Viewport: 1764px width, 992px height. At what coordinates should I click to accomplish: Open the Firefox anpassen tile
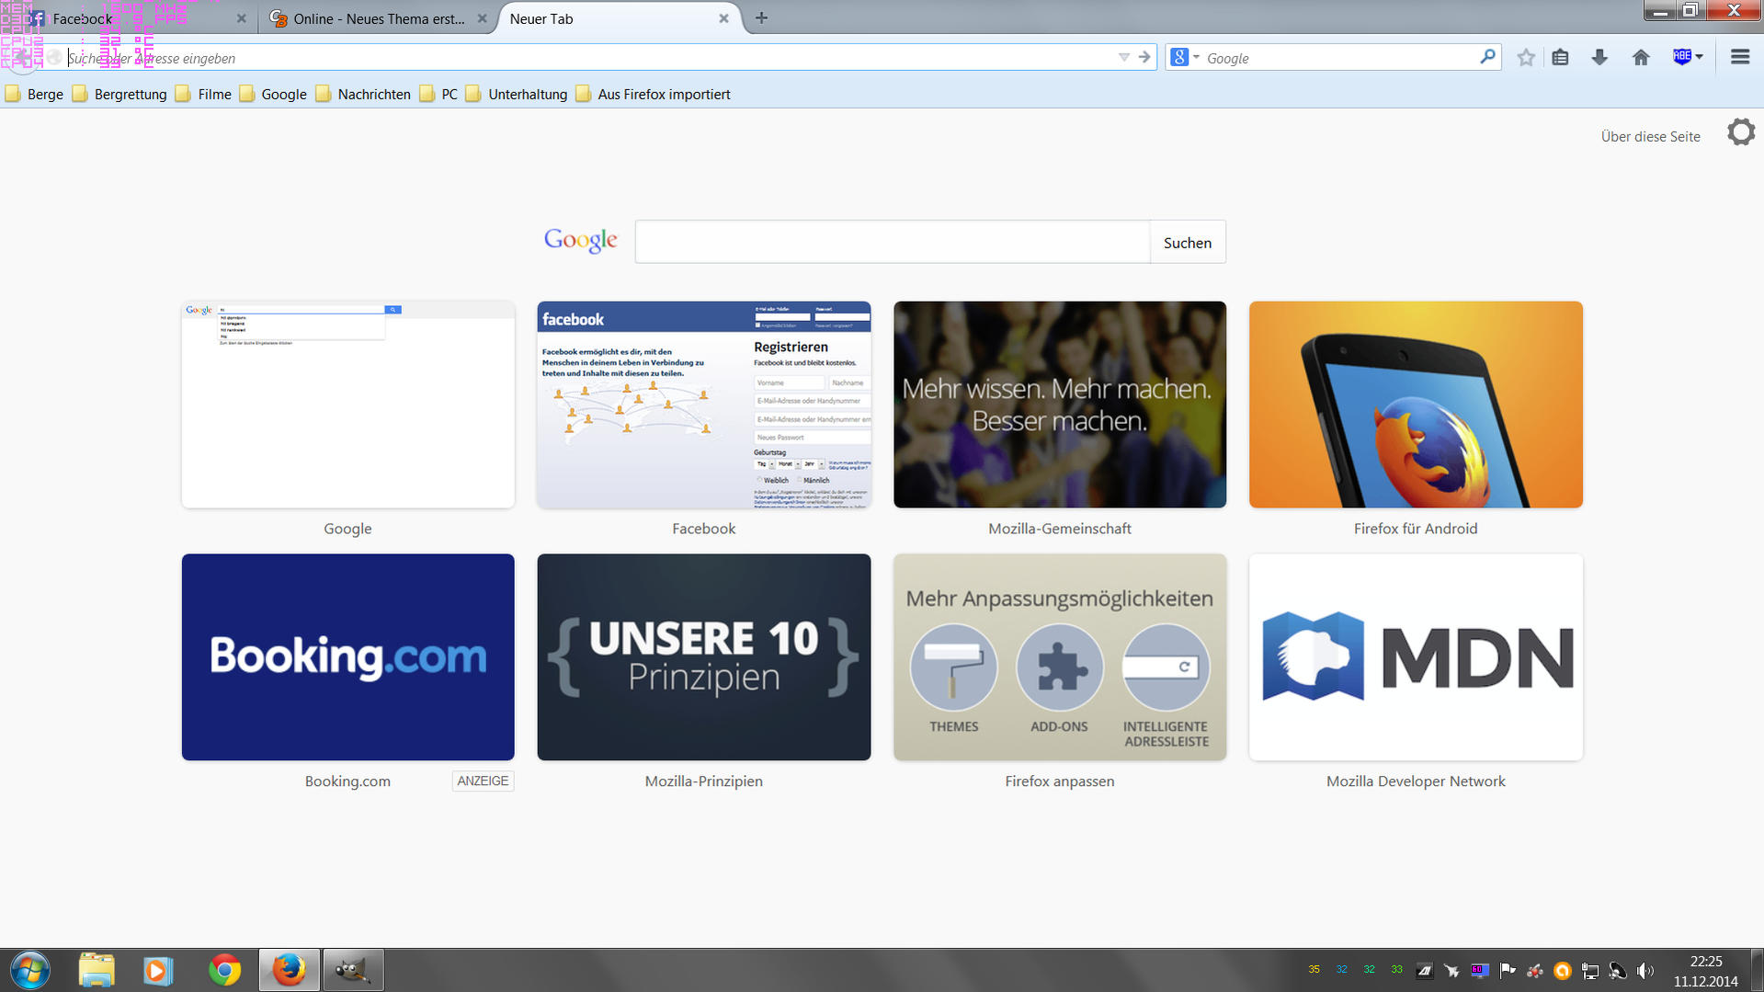(x=1059, y=656)
